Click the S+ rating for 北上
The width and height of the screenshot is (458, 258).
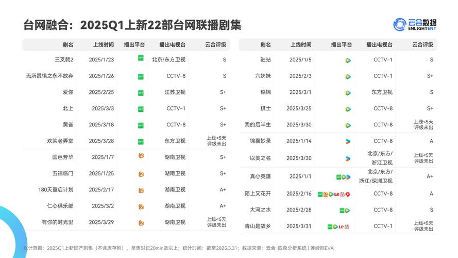(x=223, y=108)
